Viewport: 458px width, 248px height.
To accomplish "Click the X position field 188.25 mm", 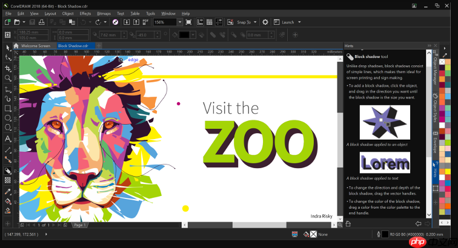I will [33, 32].
